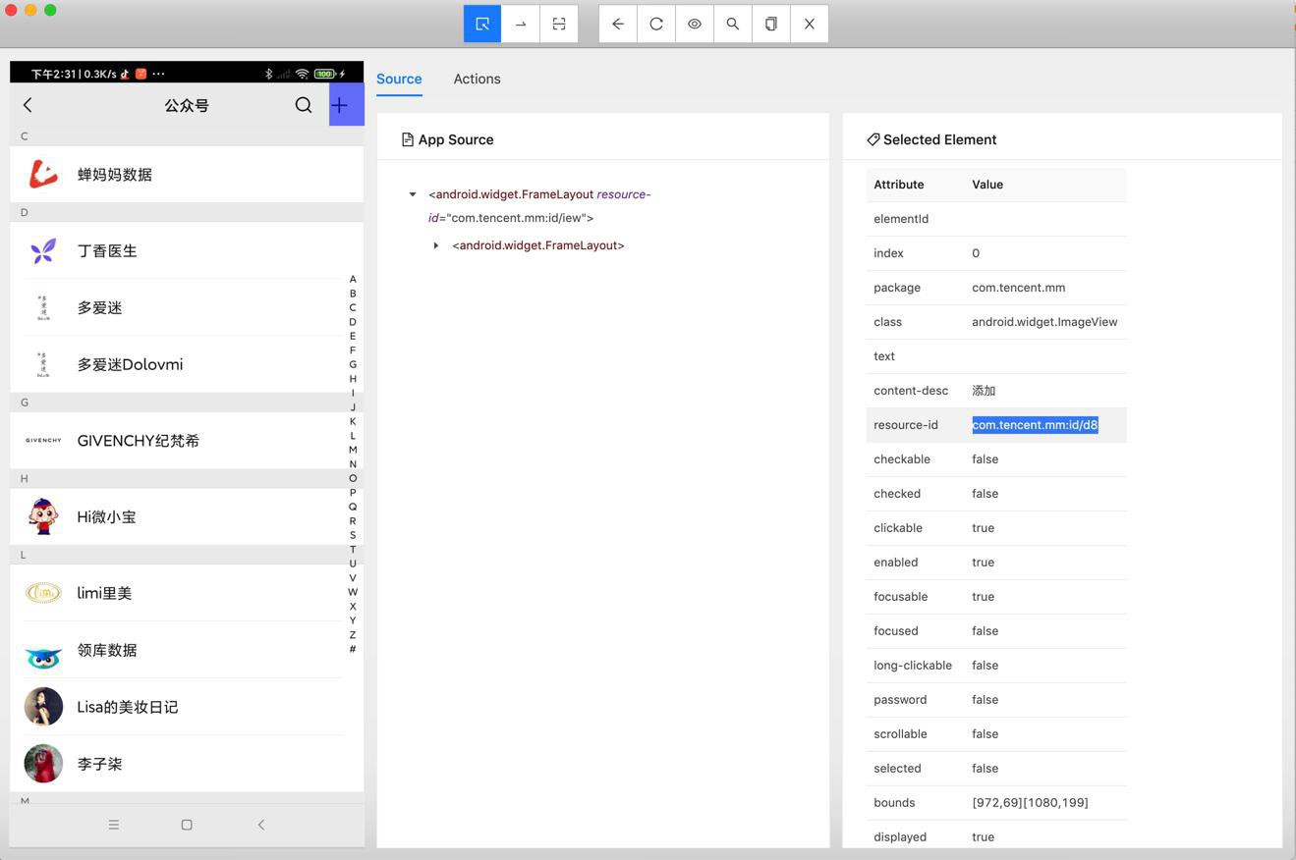This screenshot has width=1296, height=860.
Task: Jump to # in the index bar
Action: (353, 649)
